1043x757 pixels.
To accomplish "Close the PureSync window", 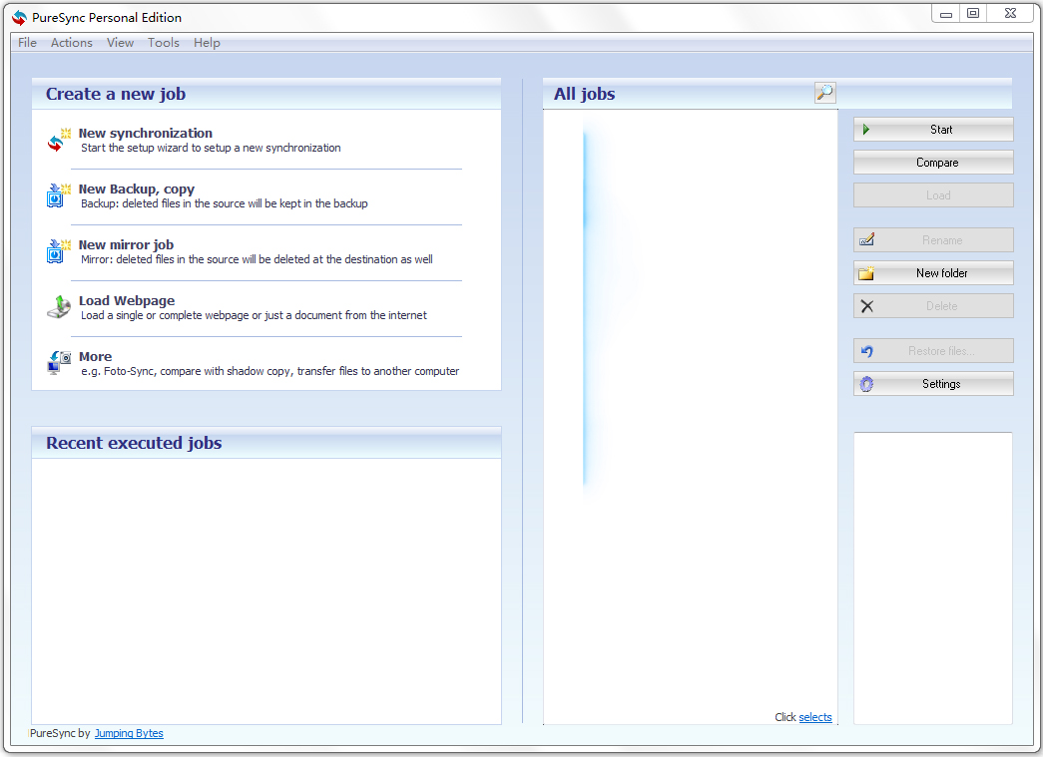I will point(1010,13).
